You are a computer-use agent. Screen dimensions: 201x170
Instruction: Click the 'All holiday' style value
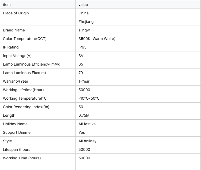click(x=88, y=141)
